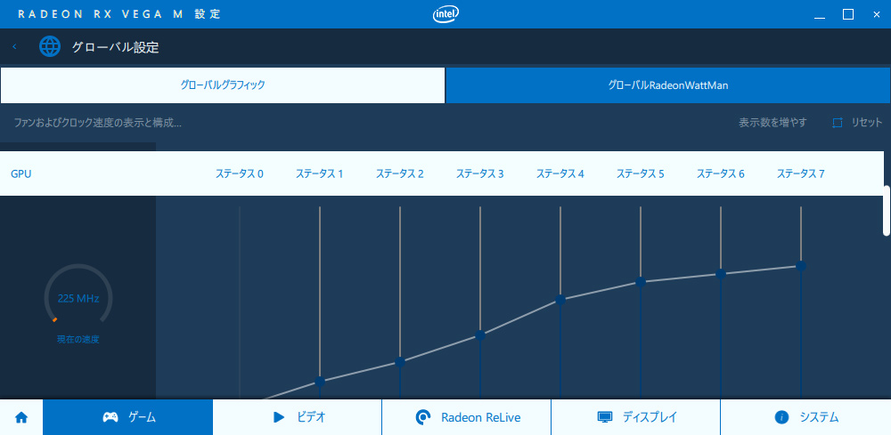The width and height of the screenshot is (891, 435).
Task: Select the グローバルRadeonWattMan tab
Action: 668,85
